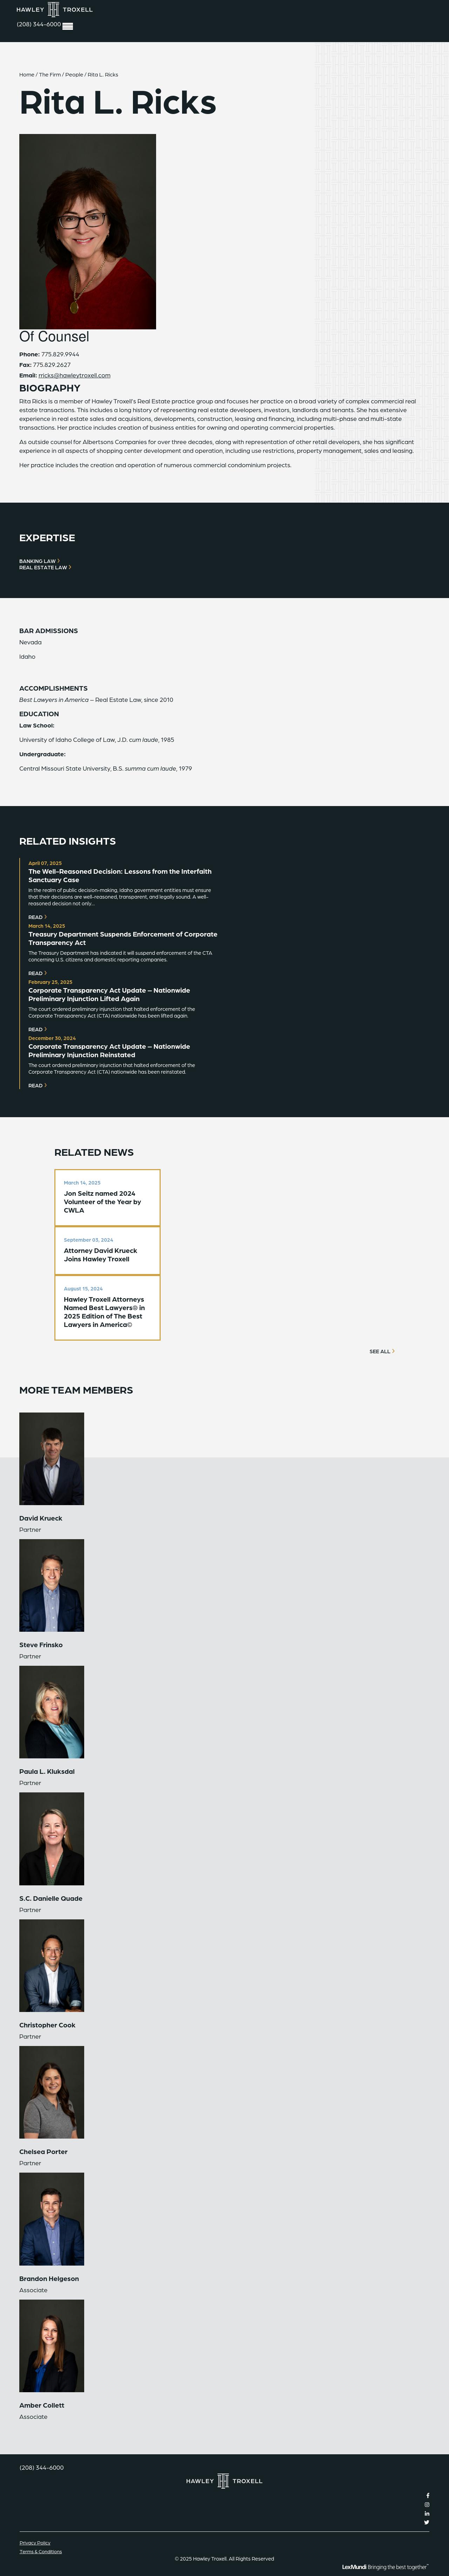
Task: Open Banking Law expertise link
Action: [x=39, y=561]
